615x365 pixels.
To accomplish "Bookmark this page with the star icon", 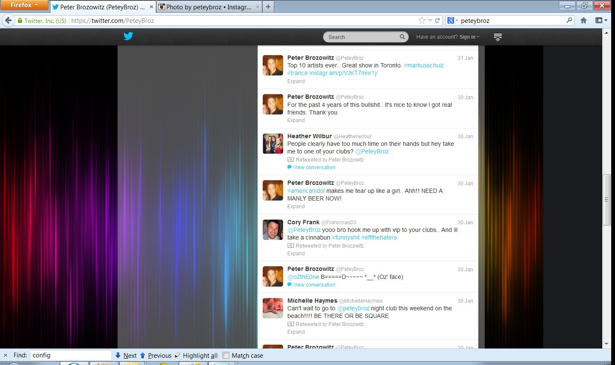I will [421, 20].
